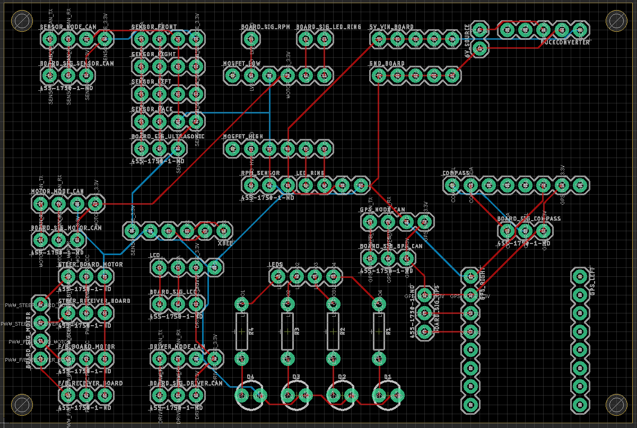The width and height of the screenshot is (637, 428).
Task: Click the MOSFET_LOW header label
Action: coord(241,64)
